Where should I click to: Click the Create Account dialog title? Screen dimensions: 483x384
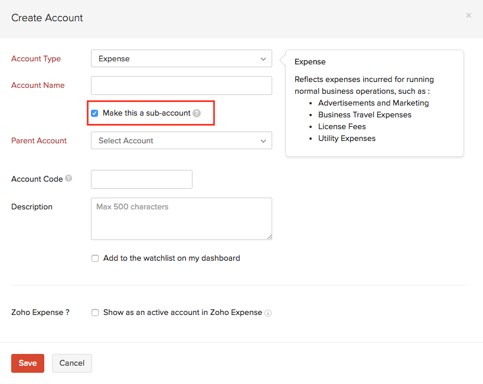pyautogui.click(x=47, y=18)
